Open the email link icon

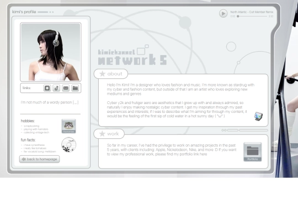pos(66,88)
